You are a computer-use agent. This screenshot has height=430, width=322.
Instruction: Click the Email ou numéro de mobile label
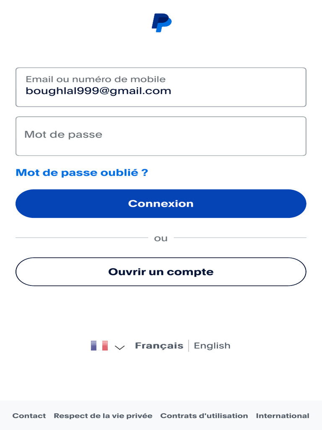pos(96,79)
